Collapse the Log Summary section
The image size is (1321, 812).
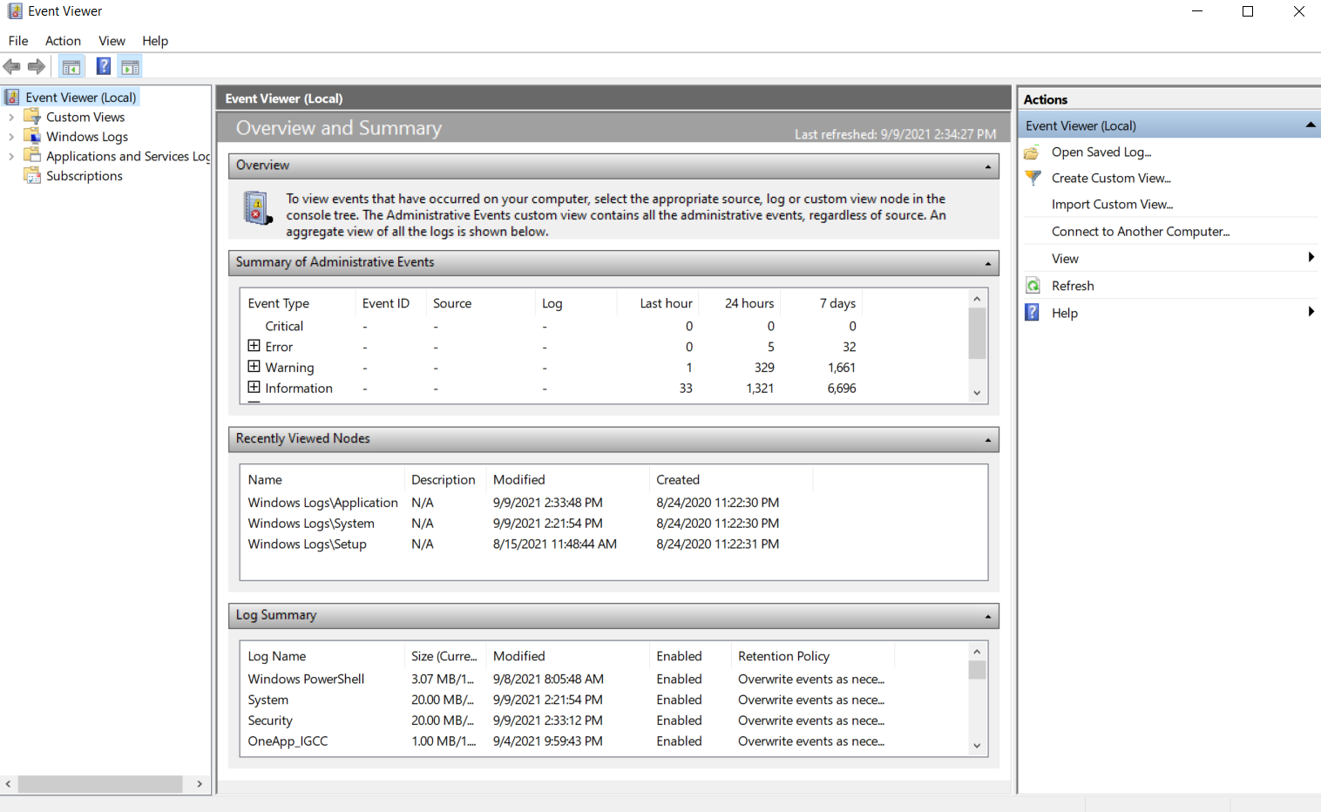click(987, 616)
